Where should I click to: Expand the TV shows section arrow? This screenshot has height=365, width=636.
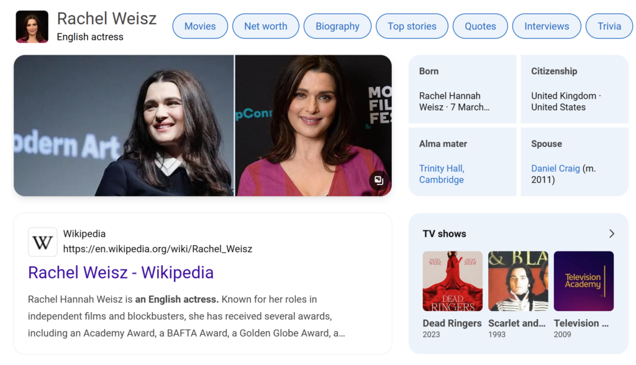(611, 233)
